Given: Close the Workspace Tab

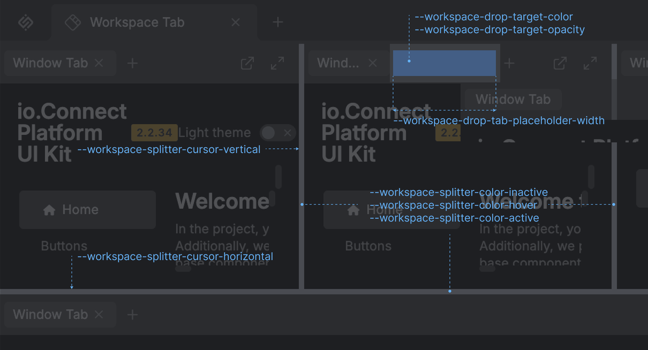Looking at the screenshot, I should [x=236, y=22].
